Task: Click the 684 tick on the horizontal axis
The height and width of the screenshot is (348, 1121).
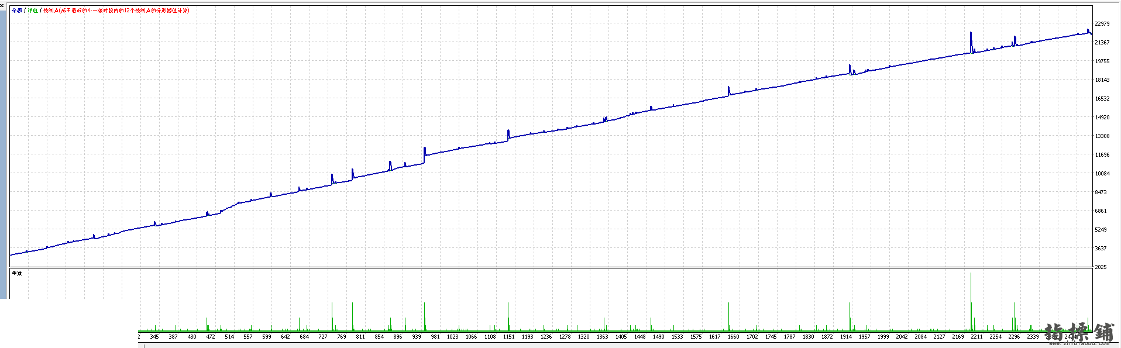Action: coord(304,337)
